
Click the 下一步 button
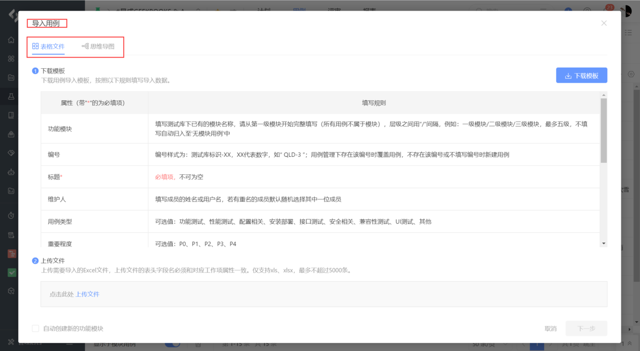[586, 328]
